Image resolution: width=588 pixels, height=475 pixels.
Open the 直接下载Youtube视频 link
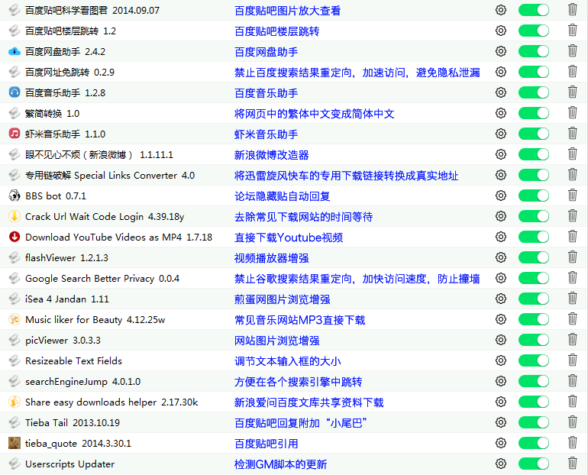coord(289,237)
